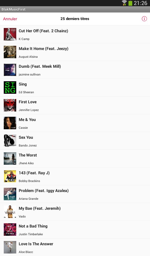Select Dumb (Feat. Meek Mill) song

tap(75, 70)
